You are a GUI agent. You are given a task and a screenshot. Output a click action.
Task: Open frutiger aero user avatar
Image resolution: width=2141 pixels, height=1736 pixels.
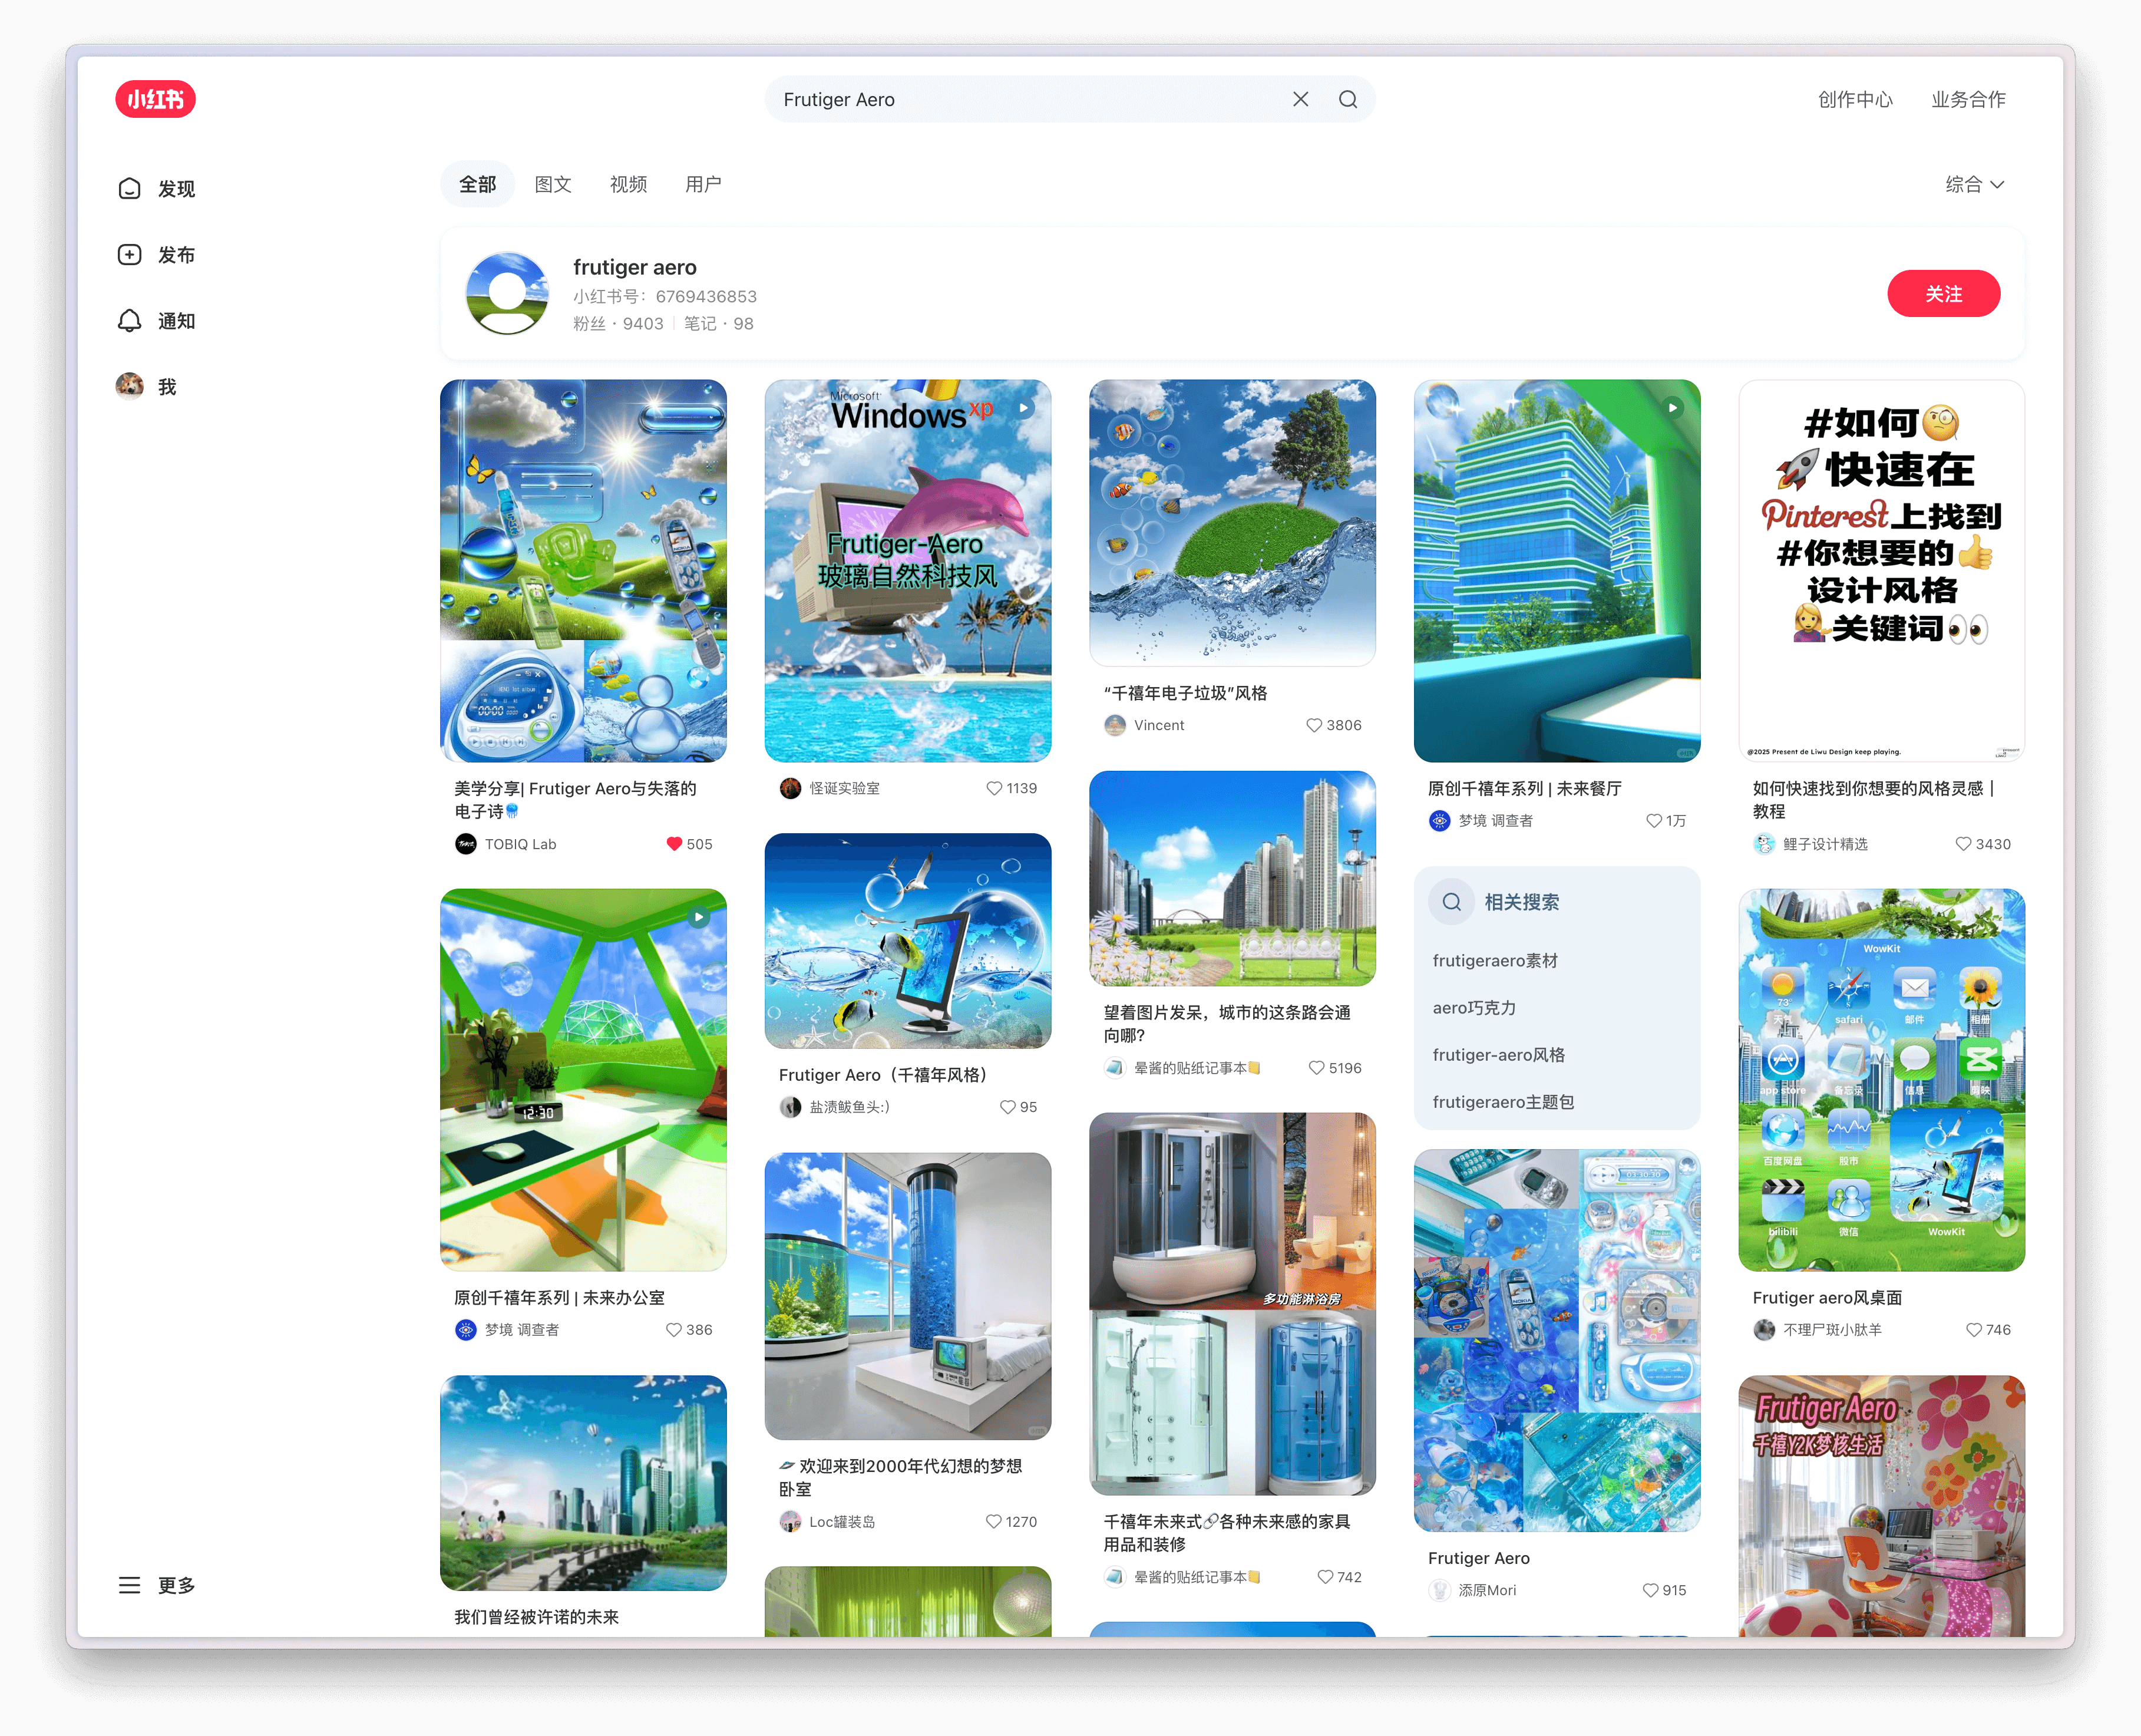coord(508,294)
